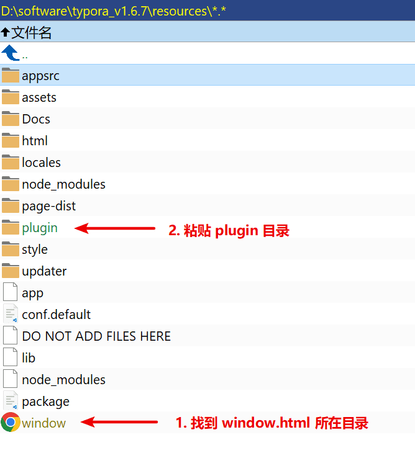Select the locales folder name

[x=41, y=163]
